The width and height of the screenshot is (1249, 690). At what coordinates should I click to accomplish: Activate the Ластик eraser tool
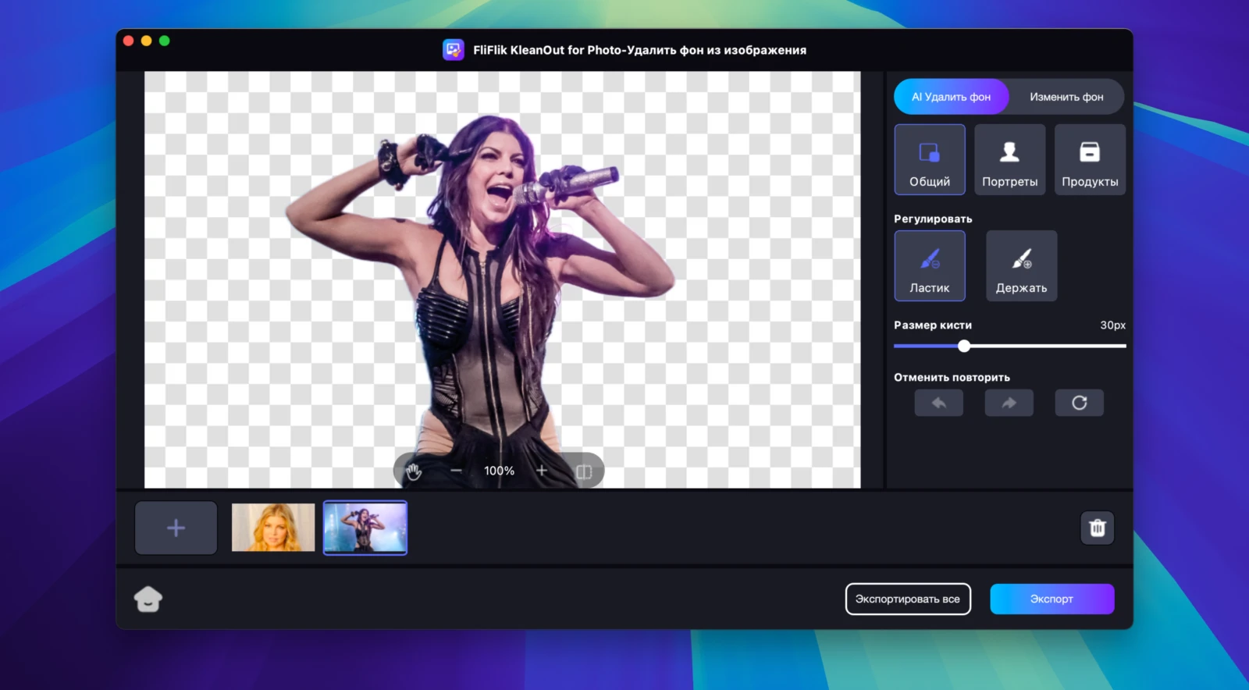pyautogui.click(x=929, y=265)
